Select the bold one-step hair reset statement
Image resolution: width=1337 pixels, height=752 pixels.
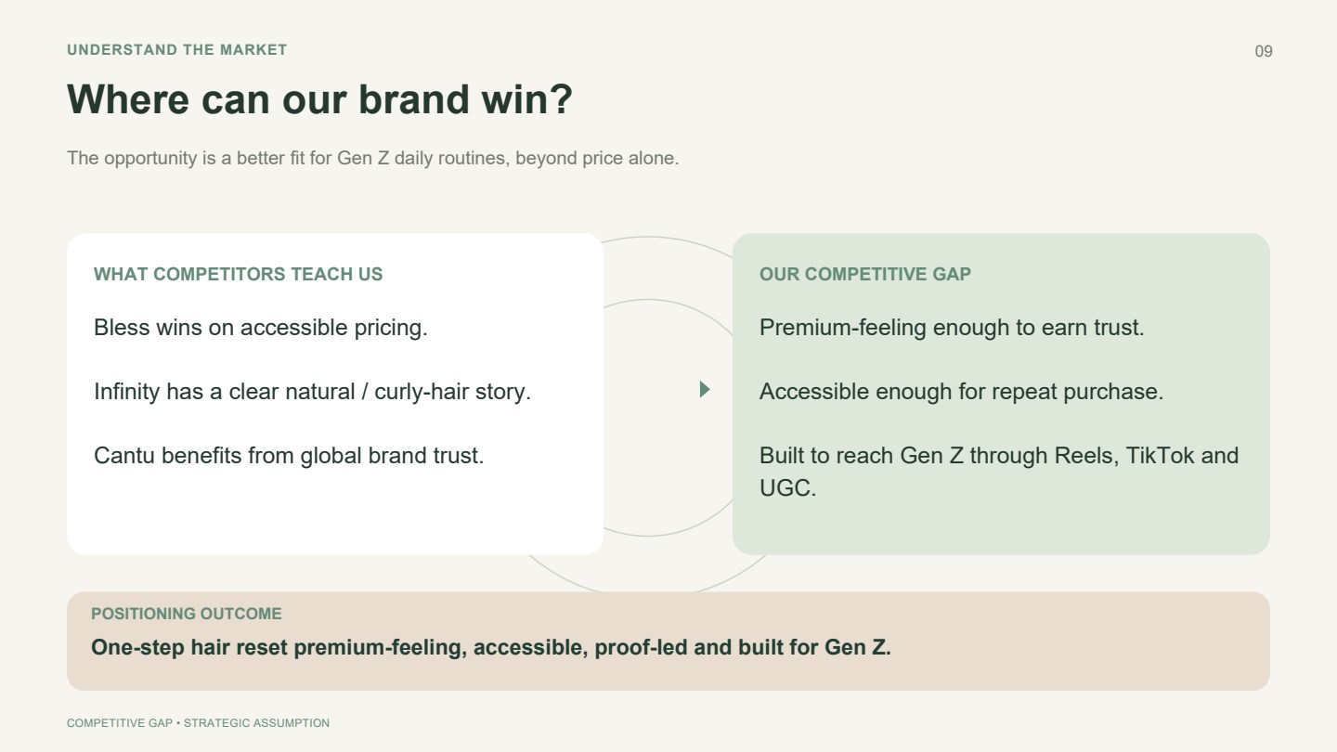point(491,647)
